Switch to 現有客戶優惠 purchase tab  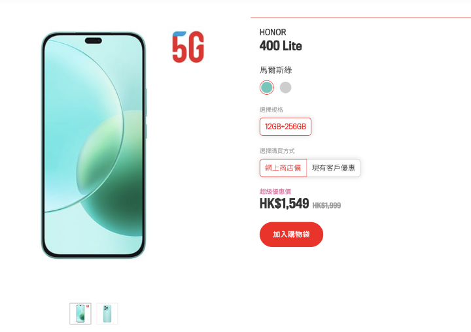(333, 168)
